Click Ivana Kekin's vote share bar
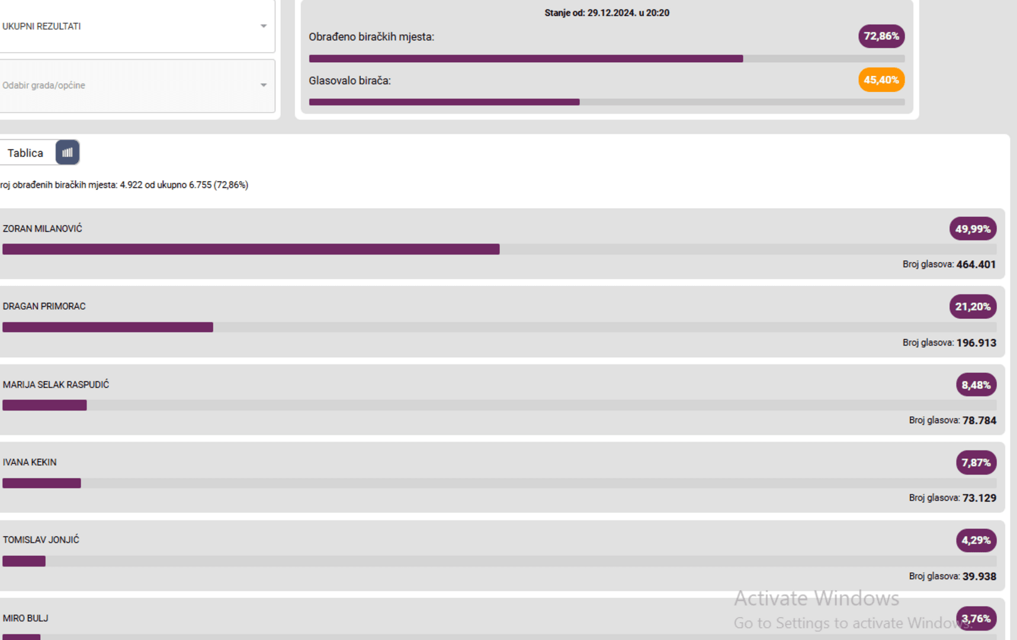This screenshot has height=640, width=1017. click(x=41, y=483)
